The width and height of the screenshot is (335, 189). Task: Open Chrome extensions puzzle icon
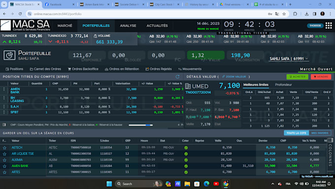pyautogui.click(x=295, y=14)
